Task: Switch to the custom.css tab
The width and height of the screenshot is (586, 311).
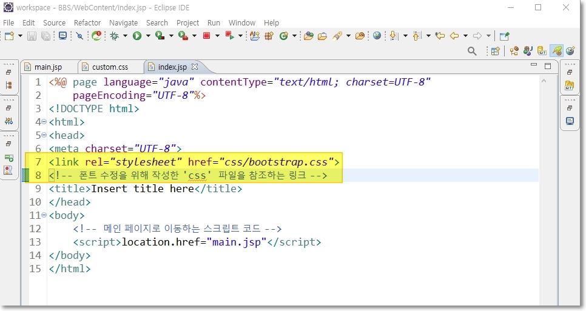Action: 110,67
